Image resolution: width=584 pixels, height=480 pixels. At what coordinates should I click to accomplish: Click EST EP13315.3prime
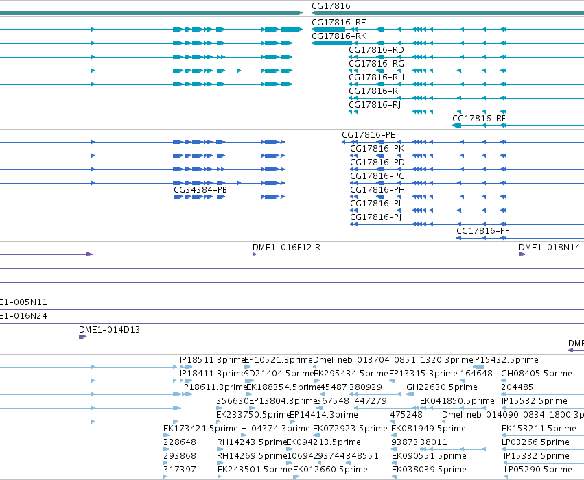(423, 374)
